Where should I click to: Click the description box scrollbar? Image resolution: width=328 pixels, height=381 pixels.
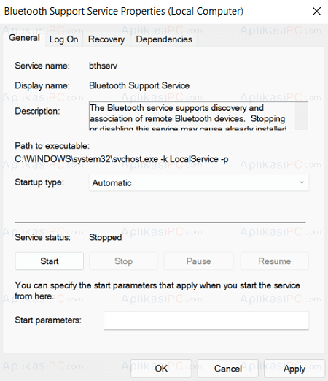click(302, 116)
